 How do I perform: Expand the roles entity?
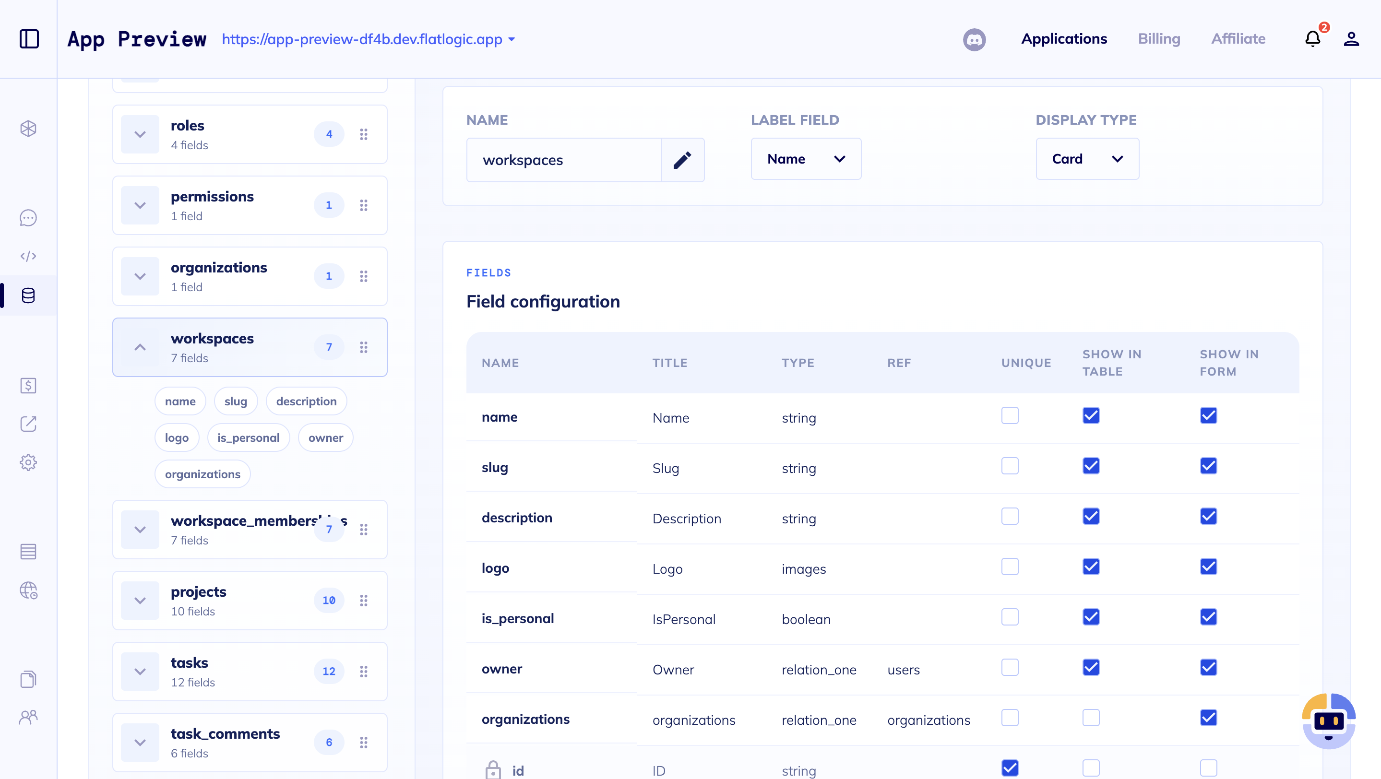[140, 134]
